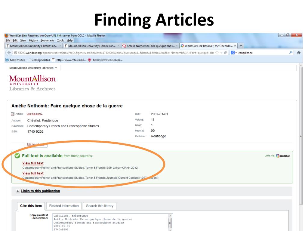Select the Related information tab
Viewport: 308px width, 231px height.
pos(64,206)
